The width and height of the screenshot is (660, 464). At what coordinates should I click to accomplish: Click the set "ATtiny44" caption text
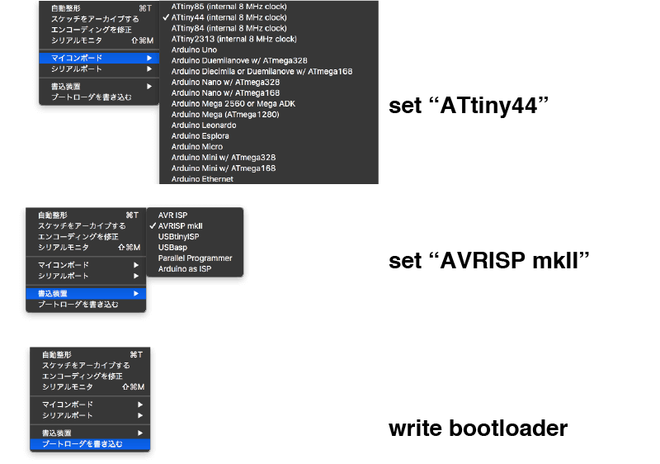coord(469,105)
